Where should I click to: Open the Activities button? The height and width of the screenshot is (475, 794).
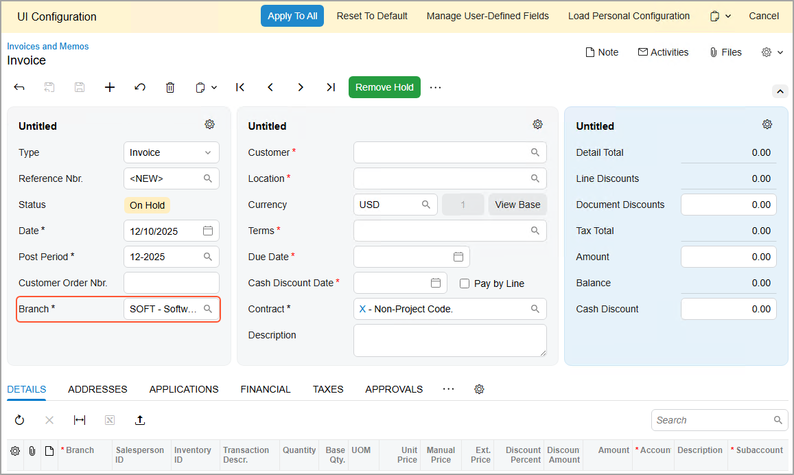coord(663,52)
